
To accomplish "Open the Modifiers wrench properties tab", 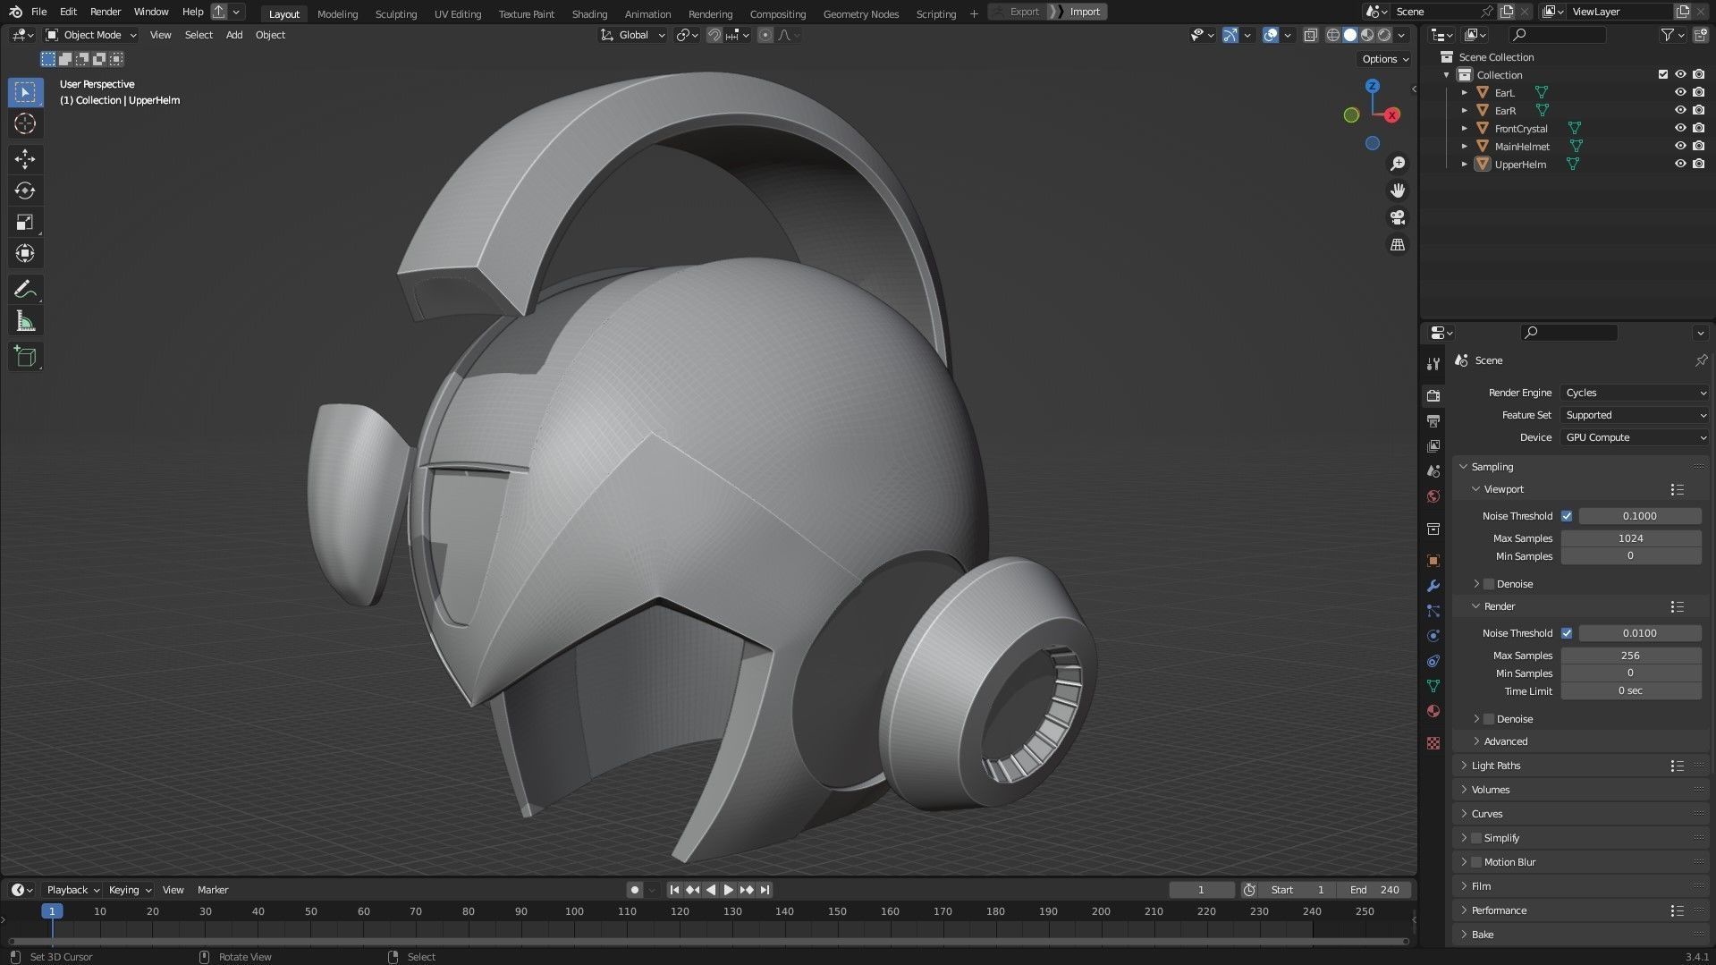I will pos(1433,586).
